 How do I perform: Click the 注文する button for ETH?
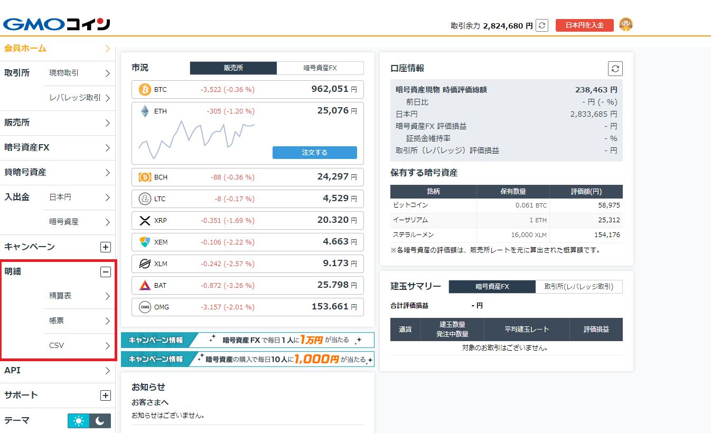[x=315, y=153]
